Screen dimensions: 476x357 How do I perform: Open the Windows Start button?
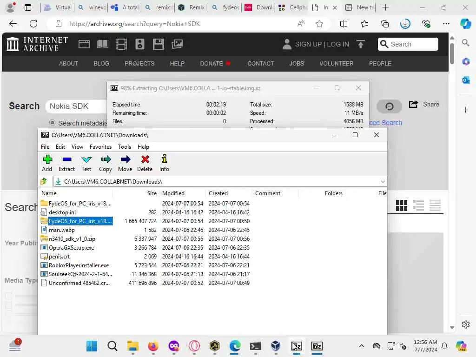coord(92,346)
